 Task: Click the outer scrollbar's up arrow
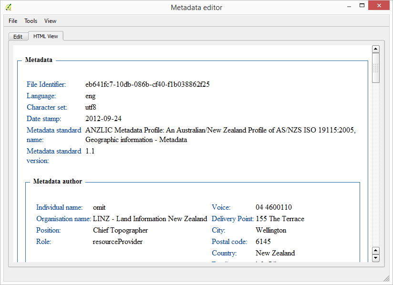(376, 48)
